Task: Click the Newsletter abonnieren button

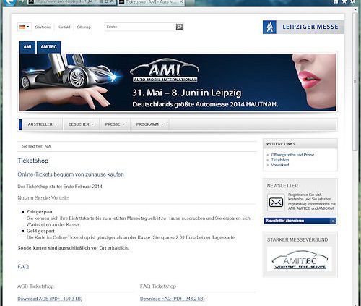Action: click(300, 221)
